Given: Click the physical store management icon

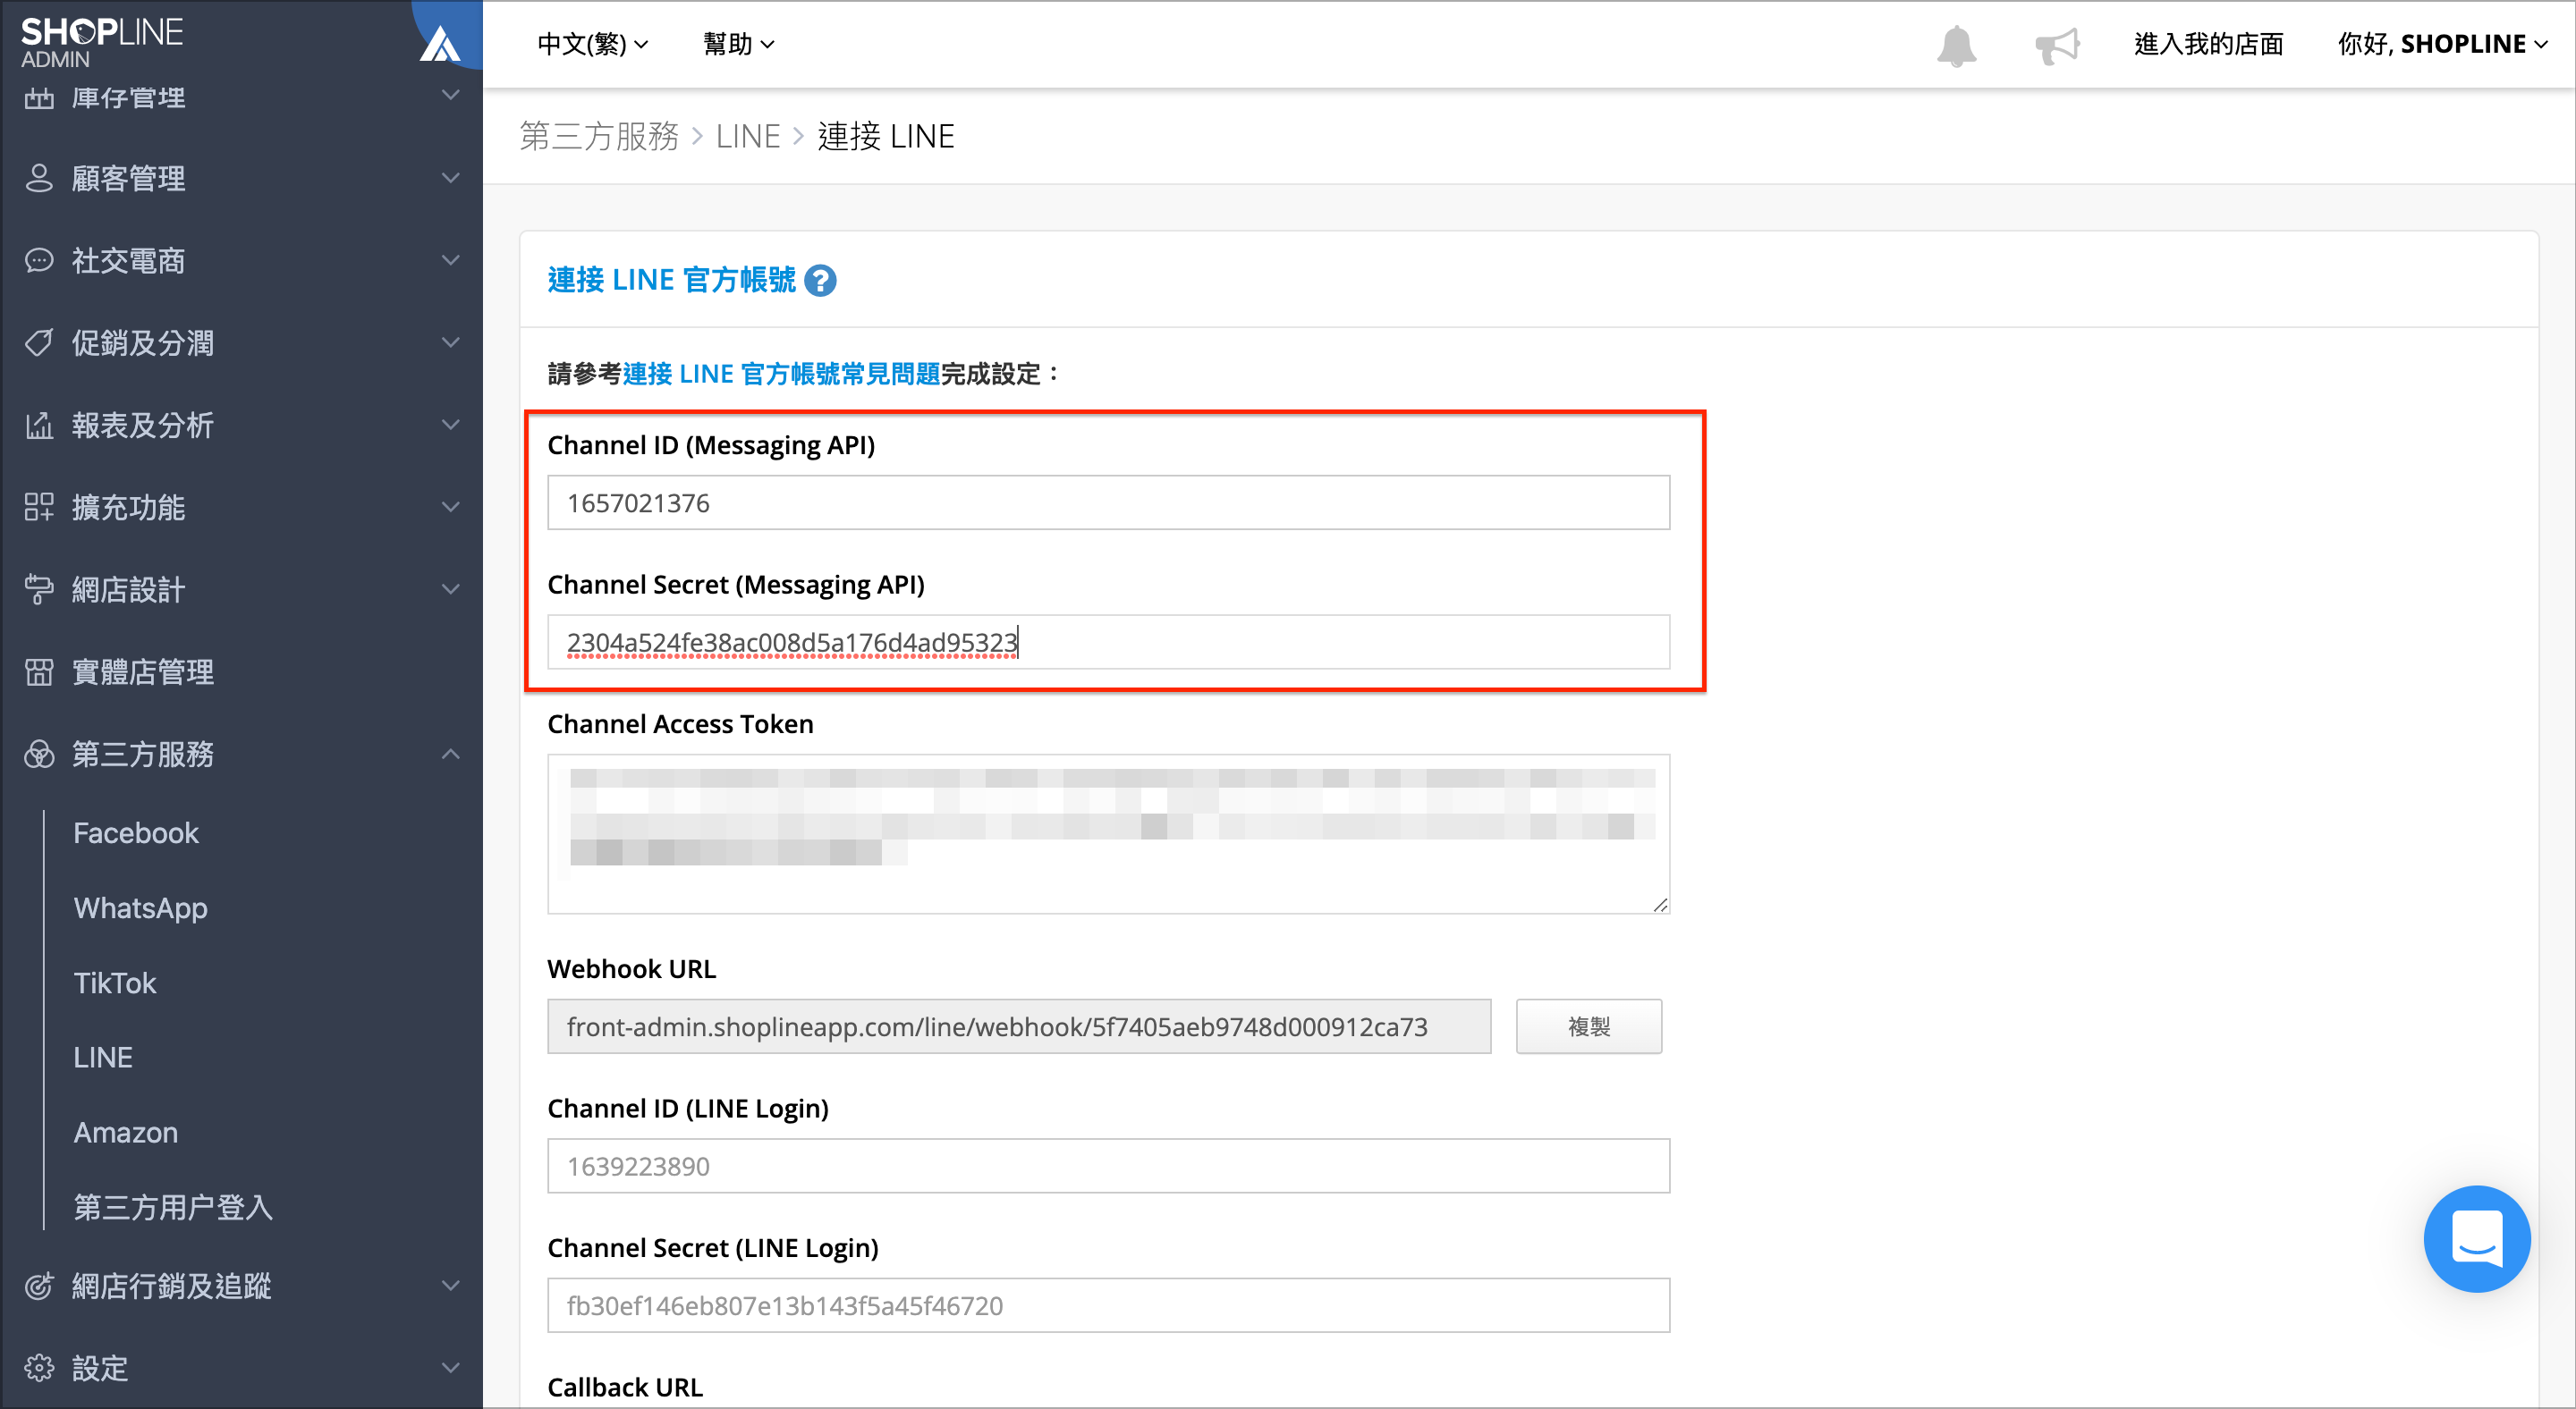Looking at the screenshot, I should click(x=39, y=671).
